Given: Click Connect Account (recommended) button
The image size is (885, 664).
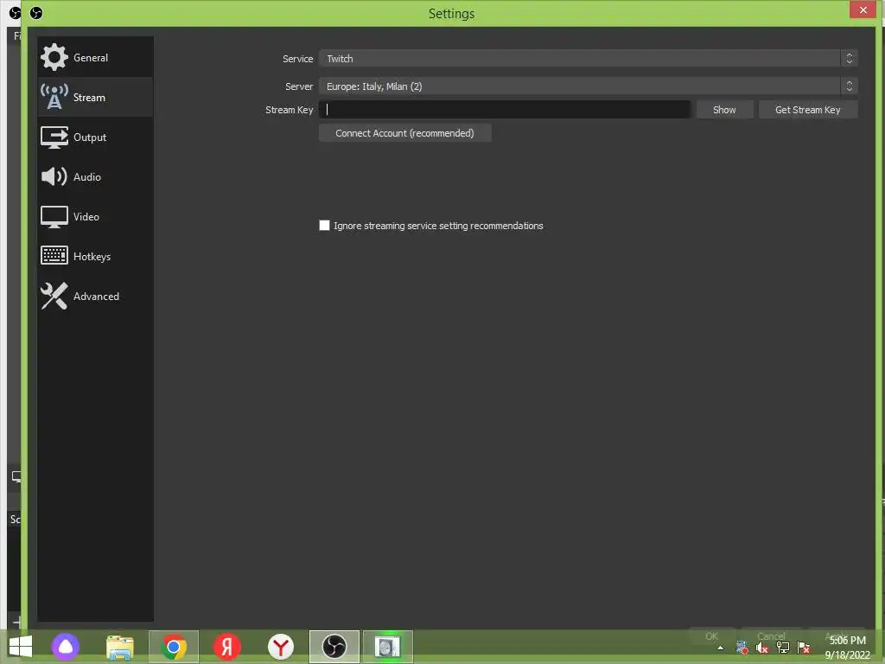Looking at the screenshot, I should pos(404,133).
